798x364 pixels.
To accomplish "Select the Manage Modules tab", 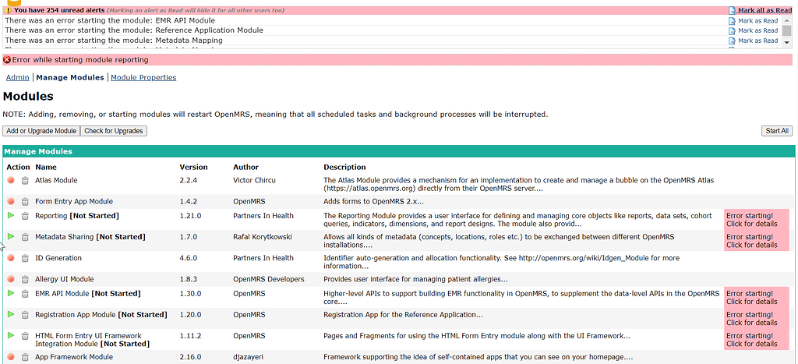I will [x=70, y=77].
